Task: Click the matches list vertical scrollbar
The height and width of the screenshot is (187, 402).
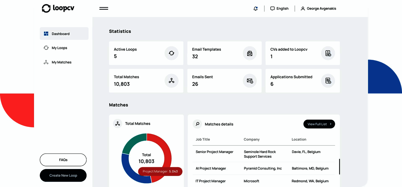Action: coord(339,167)
